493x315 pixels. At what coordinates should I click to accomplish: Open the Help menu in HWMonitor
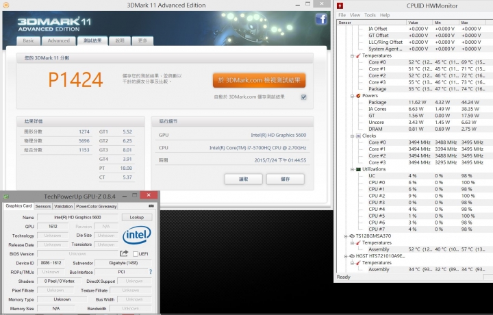point(385,15)
